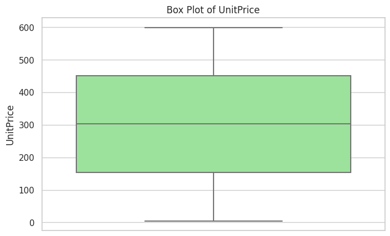This screenshot has height=236, width=390.
Task: Click the y-axis tick label 0
Action: [x=31, y=223]
